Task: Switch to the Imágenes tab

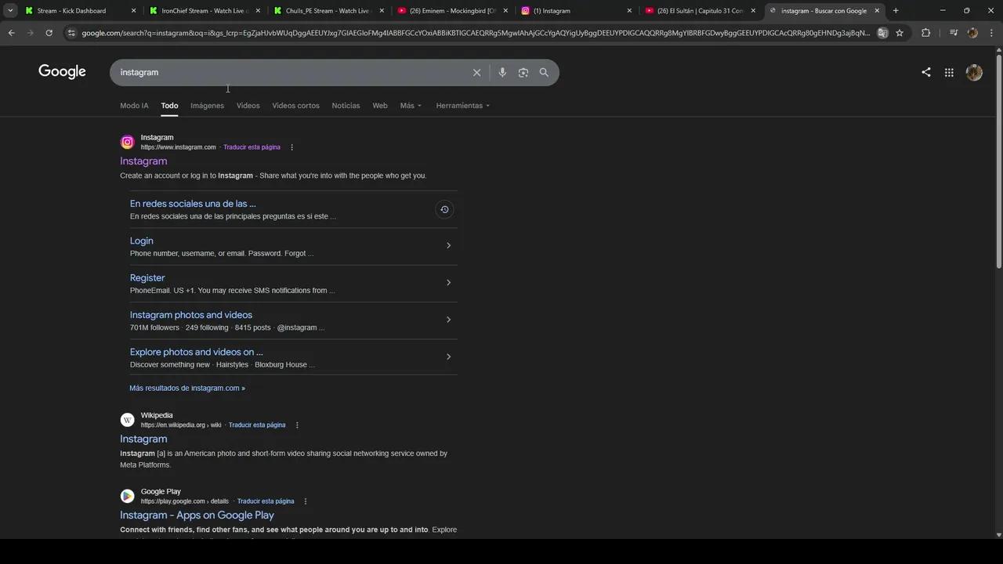Action: pyautogui.click(x=207, y=106)
